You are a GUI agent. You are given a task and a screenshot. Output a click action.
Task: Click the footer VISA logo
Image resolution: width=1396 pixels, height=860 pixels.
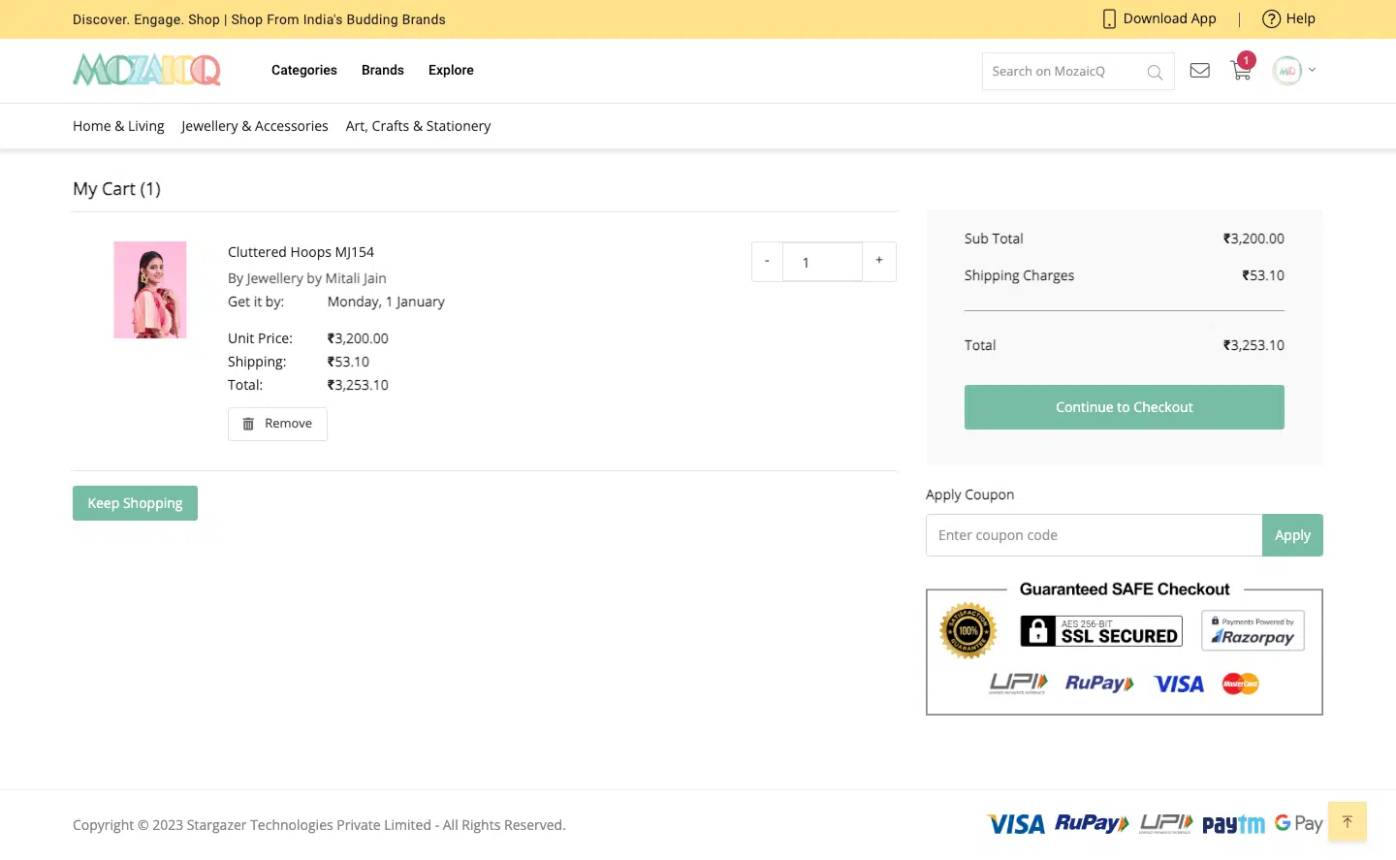point(1016,824)
